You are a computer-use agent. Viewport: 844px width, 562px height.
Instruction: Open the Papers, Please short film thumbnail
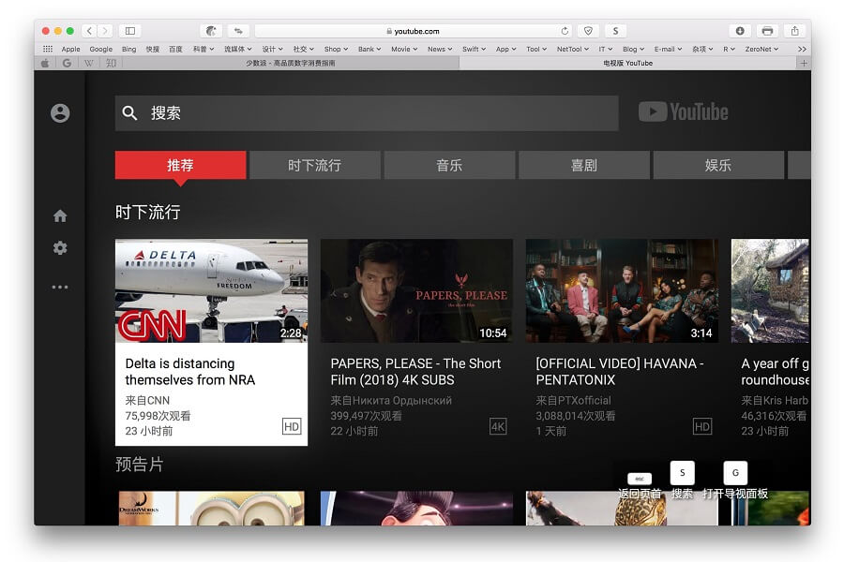[x=416, y=291]
